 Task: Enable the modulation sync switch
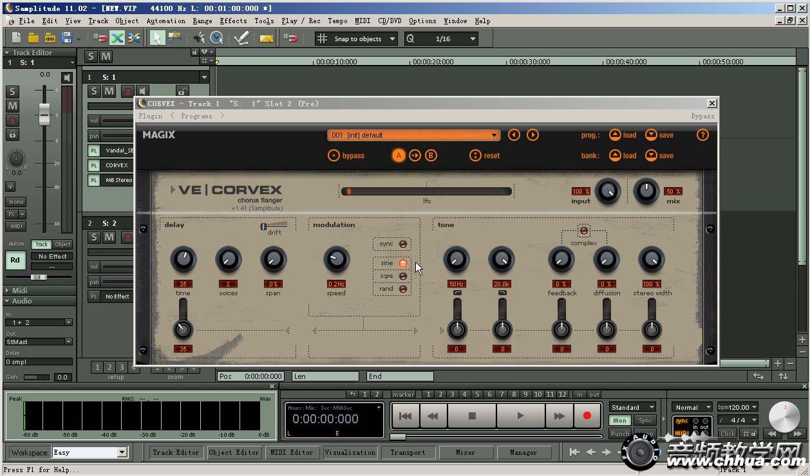click(x=403, y=244)
